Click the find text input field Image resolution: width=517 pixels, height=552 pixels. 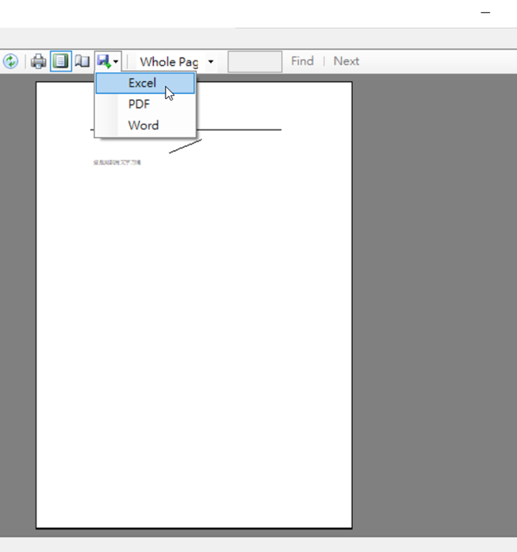click(x=255, y=62)
